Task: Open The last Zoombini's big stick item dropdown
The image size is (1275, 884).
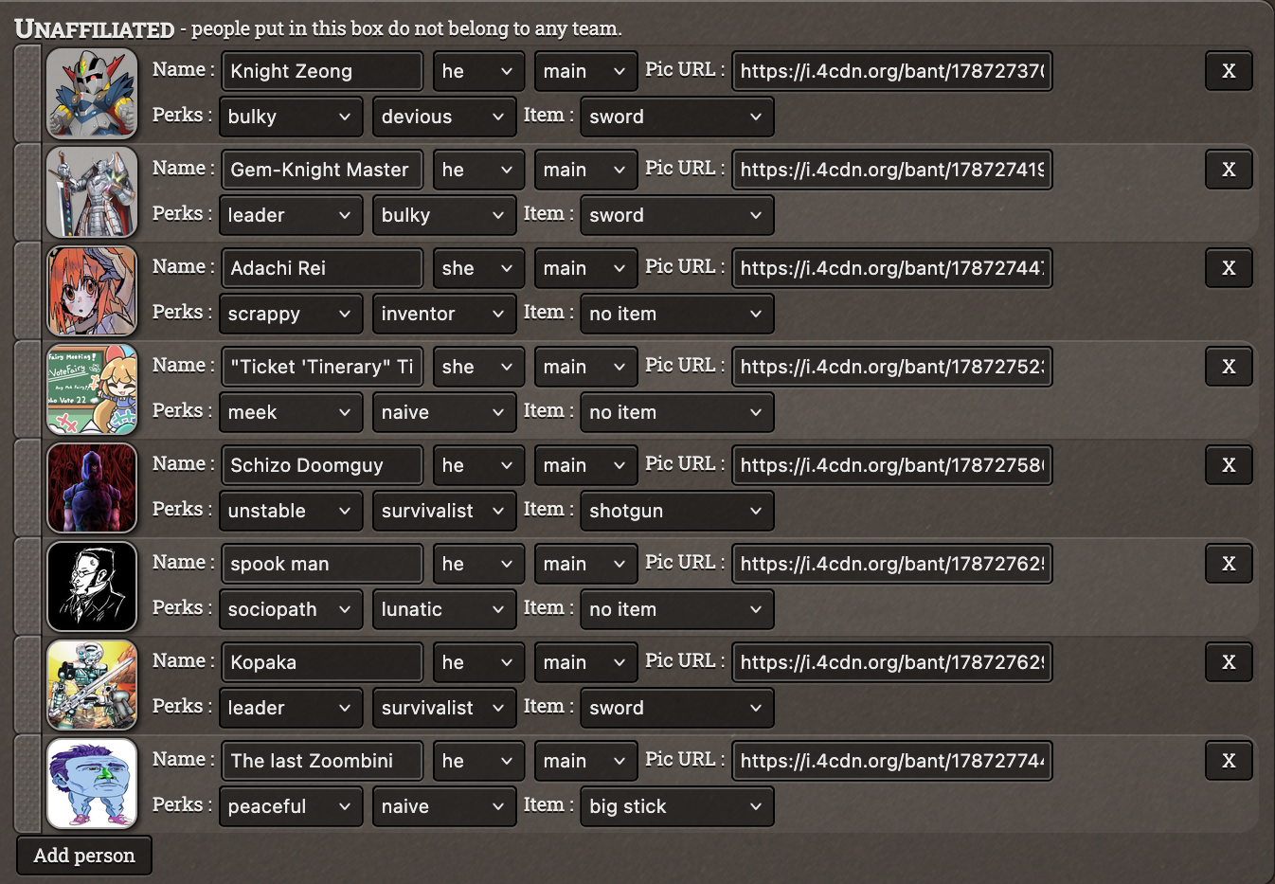Action: (677, 806)
